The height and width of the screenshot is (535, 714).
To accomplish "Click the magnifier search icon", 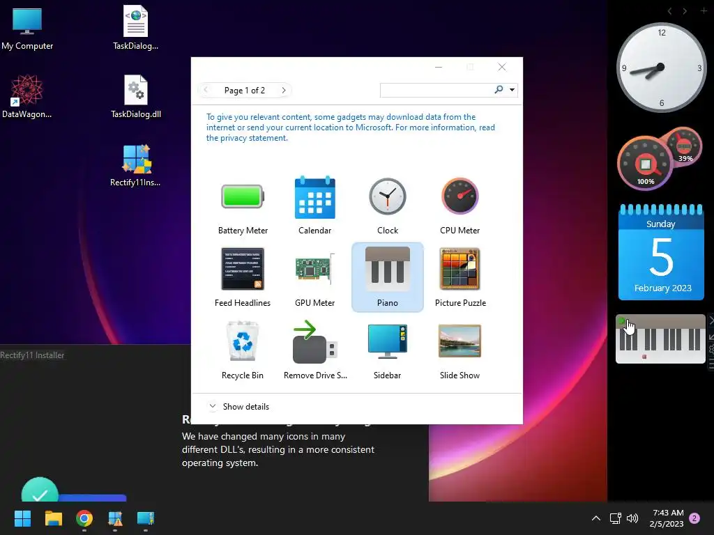I will (x=499, y=90).
